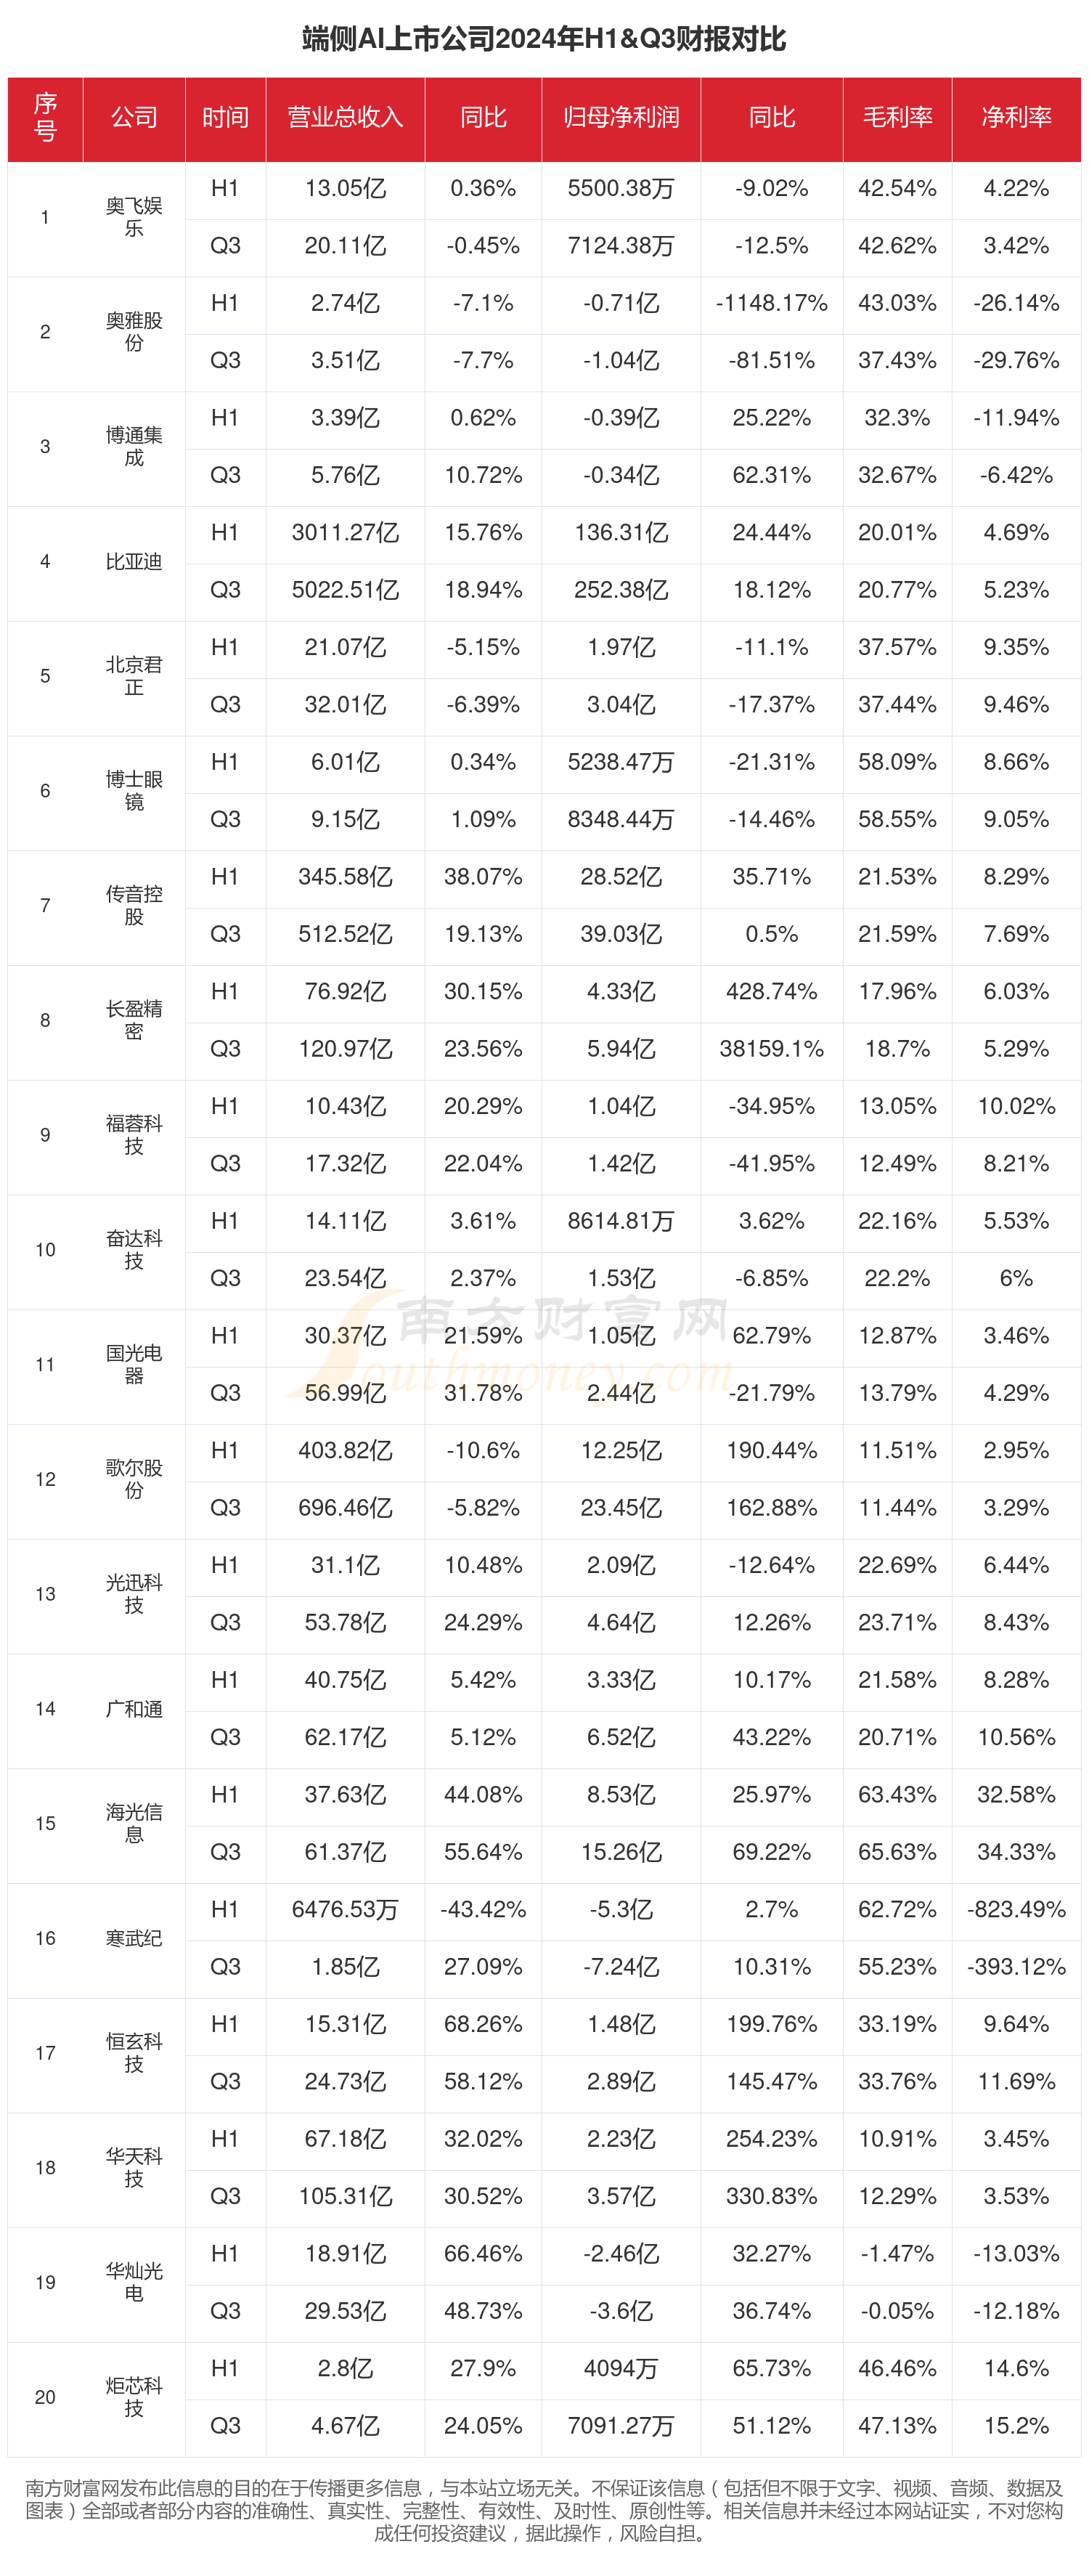The width and height of the screenshot is (1089, 2576).
Task: Click the company name 寒武纪
Action: coord(134,1938)
